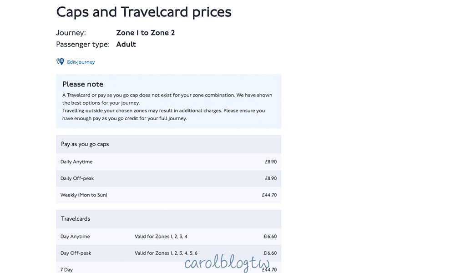Click the Please note heading
Image resolution: width=455 pixels, height=273 pixels.
[x=83, y=84]
